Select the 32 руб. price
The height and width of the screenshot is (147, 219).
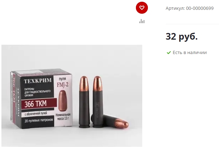(x=181, y=36)
